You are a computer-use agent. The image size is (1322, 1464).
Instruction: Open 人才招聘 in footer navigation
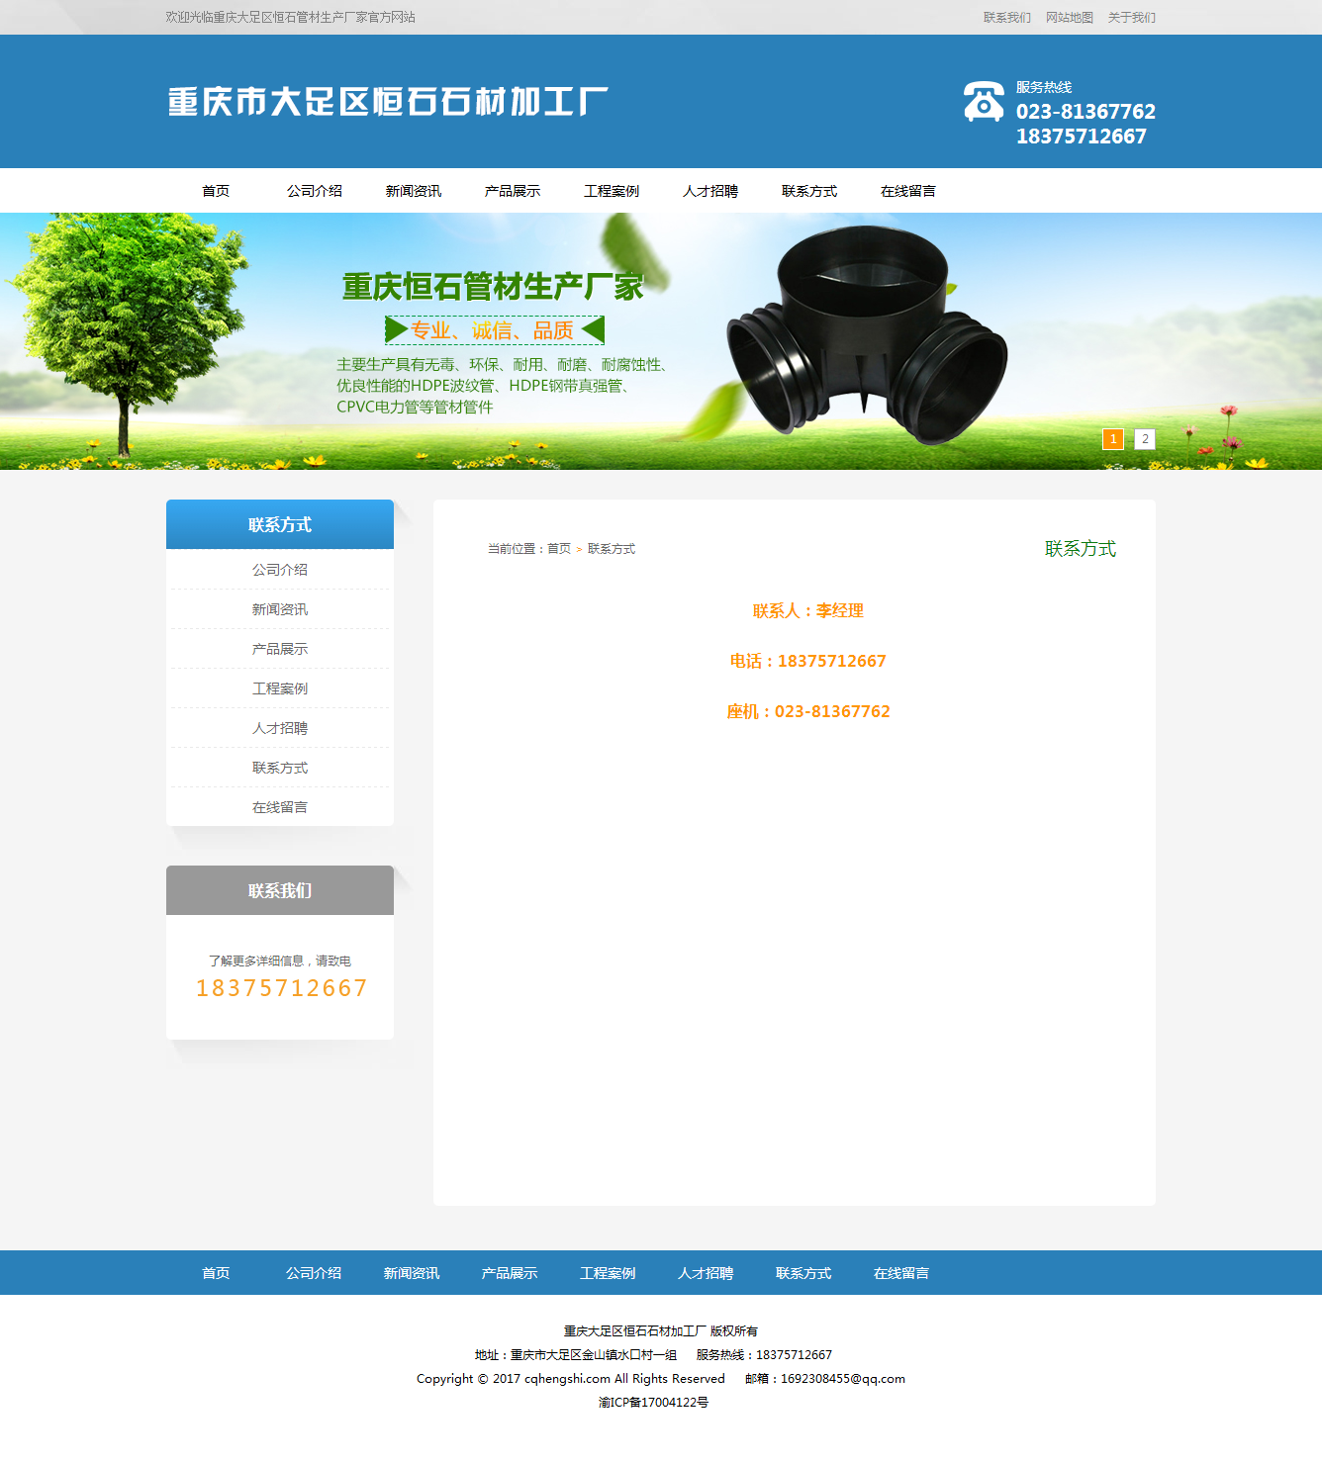[706, 1273]
